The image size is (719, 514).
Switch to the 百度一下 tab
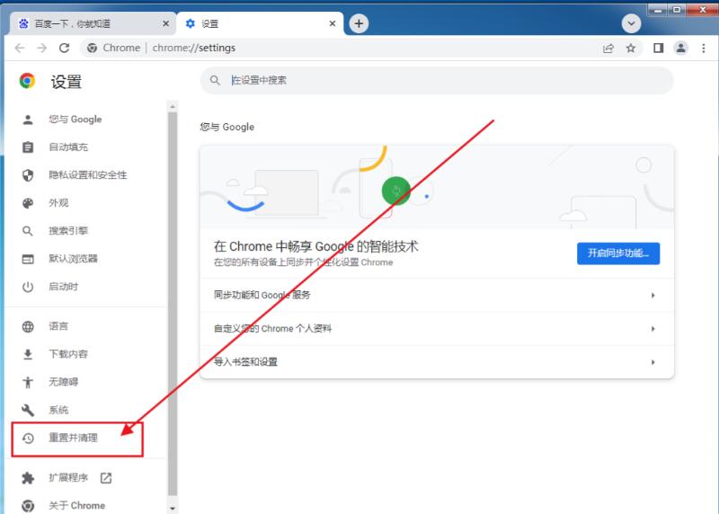pyautogui.click(x=92, y=24)
